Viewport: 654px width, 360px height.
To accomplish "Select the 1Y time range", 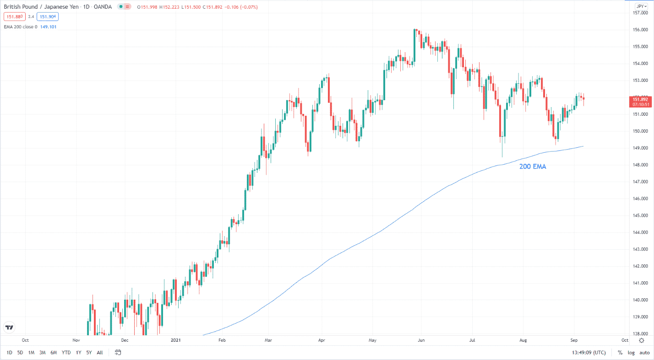I will [78, 353].
